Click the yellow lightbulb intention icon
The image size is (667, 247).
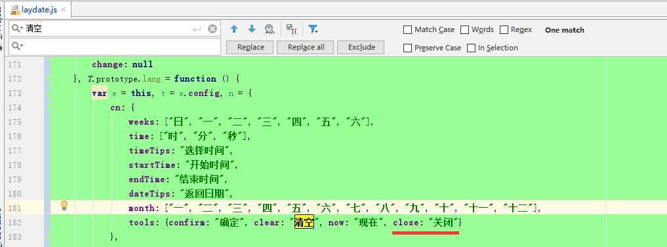pos(64,206)
